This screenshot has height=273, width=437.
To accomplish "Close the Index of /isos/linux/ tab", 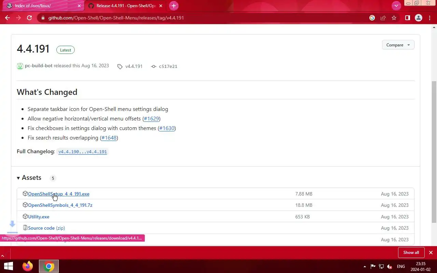I will (x=79, y=6).
